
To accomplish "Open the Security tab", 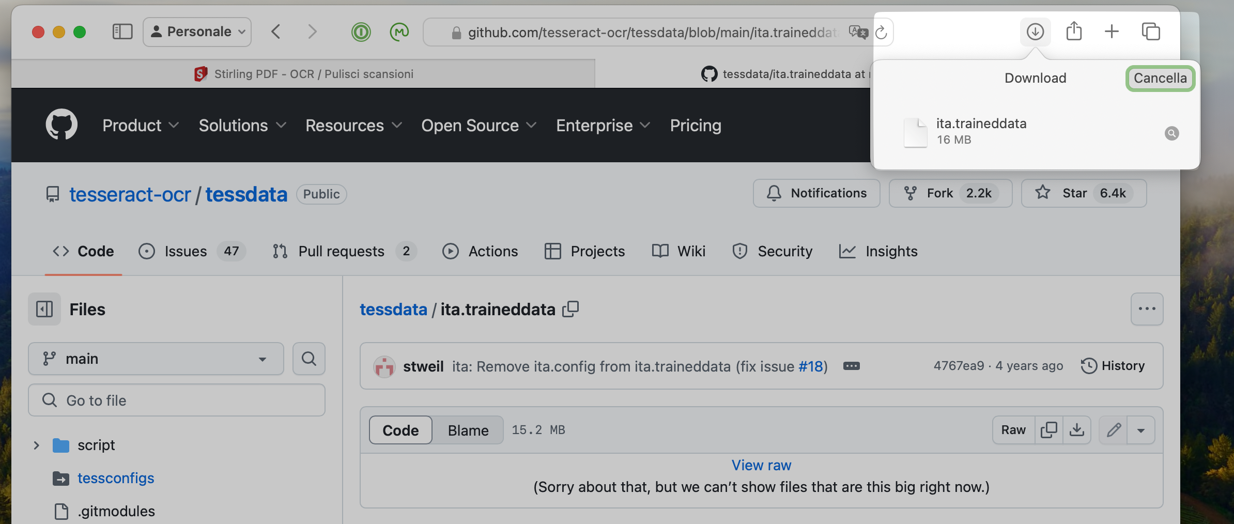I will (x=772, y=252).
